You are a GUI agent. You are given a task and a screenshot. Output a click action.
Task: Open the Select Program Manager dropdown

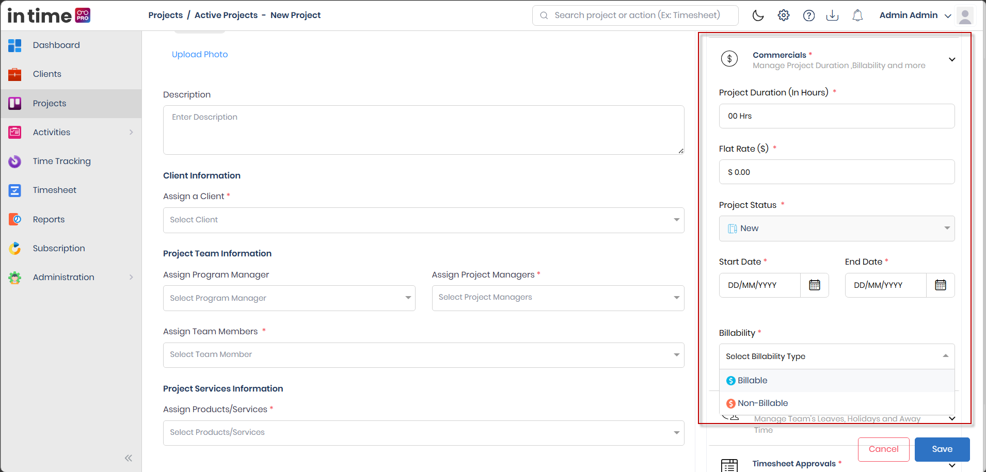[289, 298]
